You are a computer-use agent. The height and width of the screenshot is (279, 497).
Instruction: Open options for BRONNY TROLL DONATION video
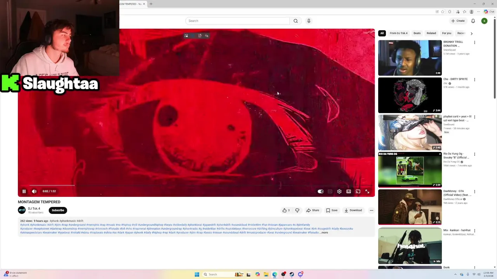coord(474,42)
